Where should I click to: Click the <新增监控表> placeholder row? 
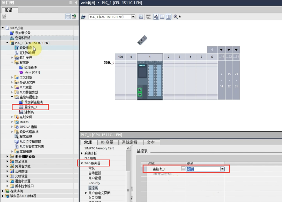[x=162, y=174]
